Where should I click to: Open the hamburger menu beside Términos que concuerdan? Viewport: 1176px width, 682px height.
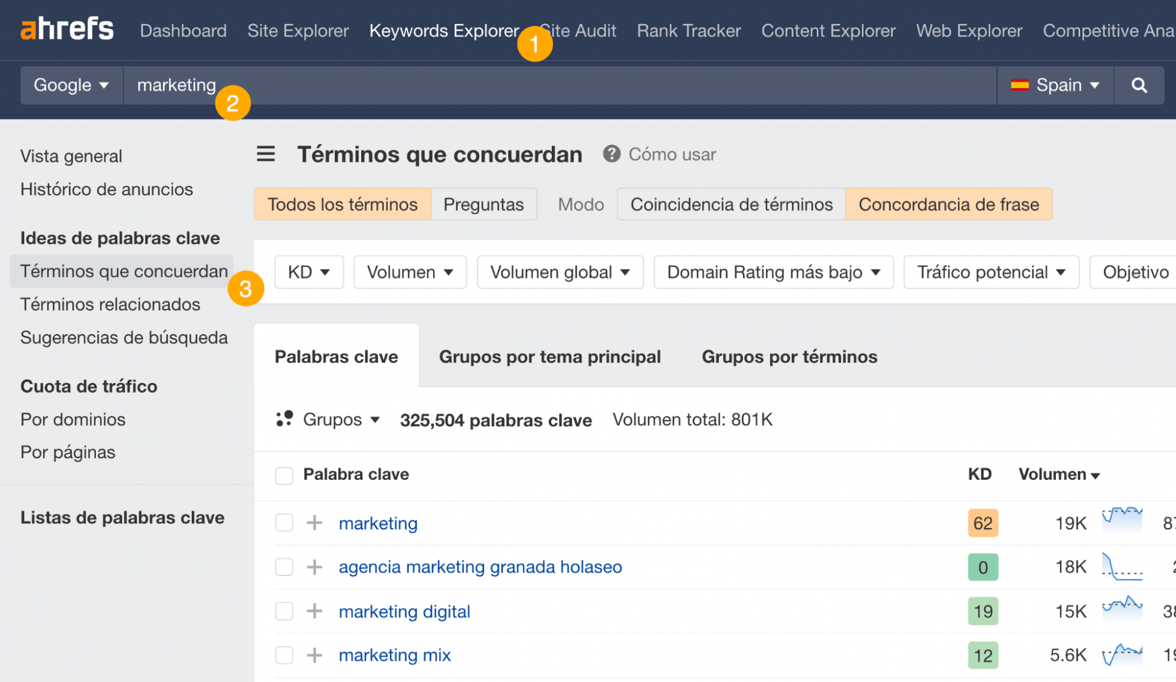(x=266, y=154)
